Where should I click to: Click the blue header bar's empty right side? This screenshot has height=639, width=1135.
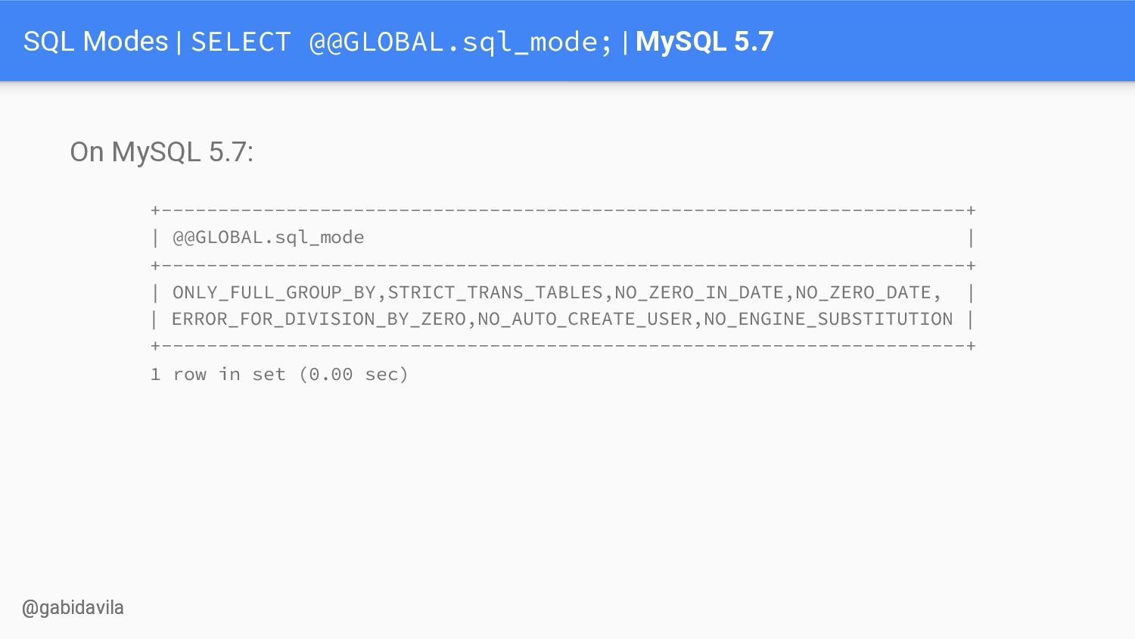tap(953, 41)
